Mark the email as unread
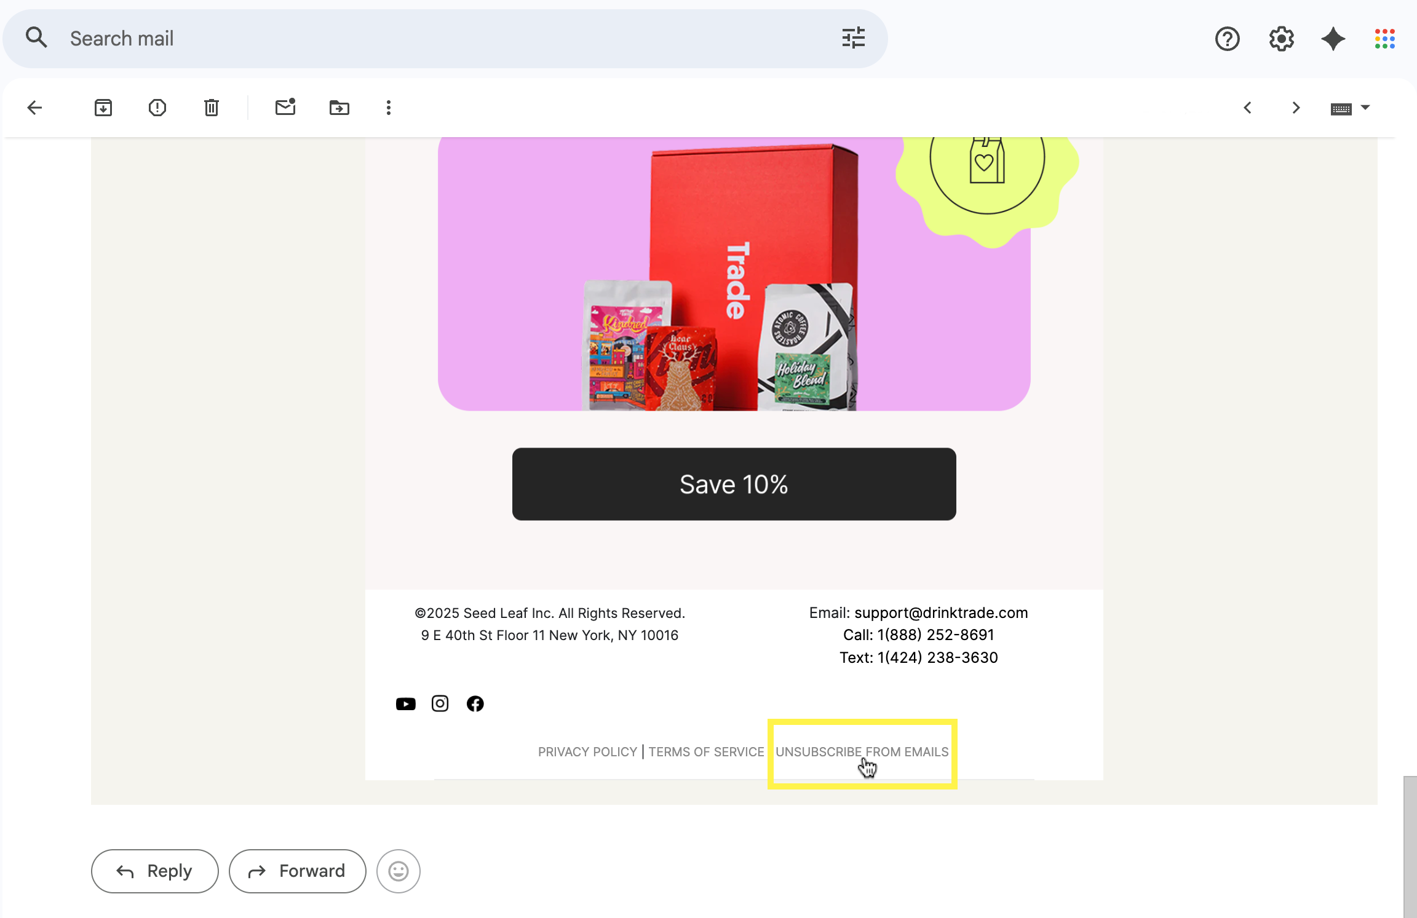Image resolution: width=1417 pixels, height=918 pixels. coord(285,108)
